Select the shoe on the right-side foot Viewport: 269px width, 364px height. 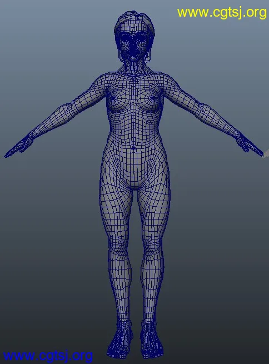pyautogui.click(x=151, y=340)
